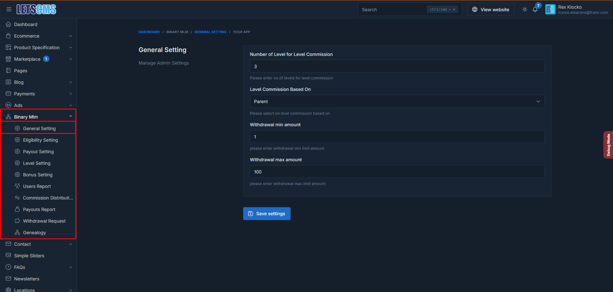Open the Level Commission Based On dropdown
The height and width of the screenshot is (292, 613).
pos(397,101)
